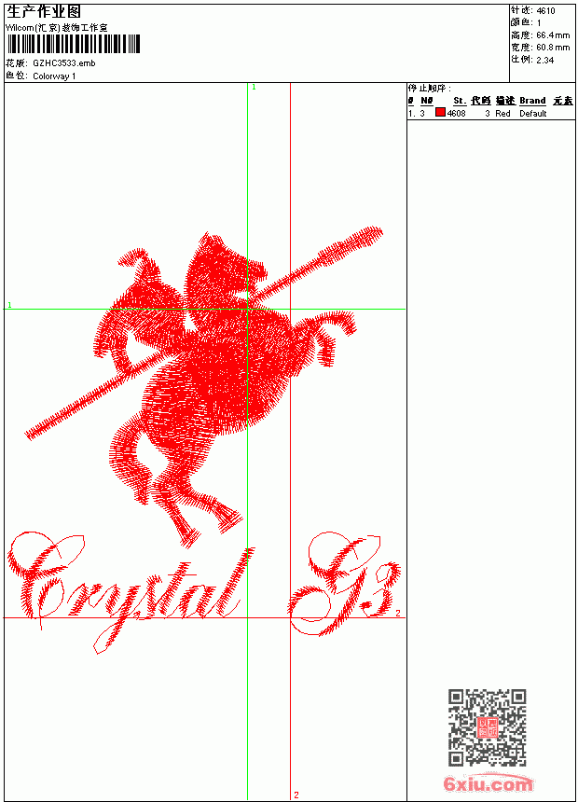
Task: Click the N# column header
Action: [427, 101]
